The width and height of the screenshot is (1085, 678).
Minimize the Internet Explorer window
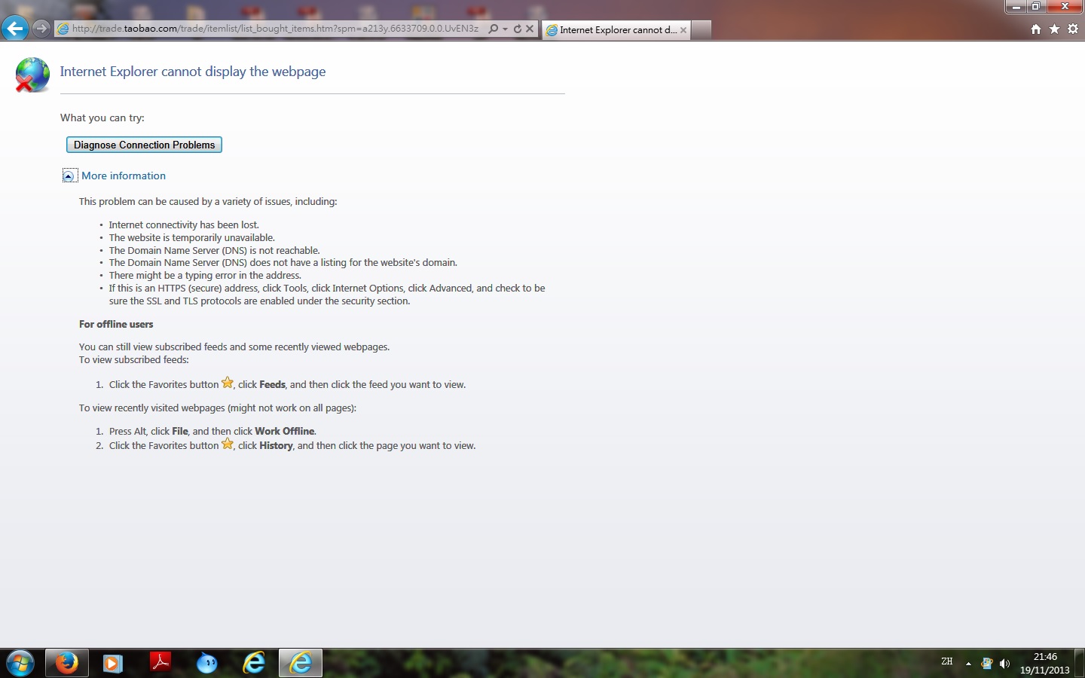pos(1016,7)
